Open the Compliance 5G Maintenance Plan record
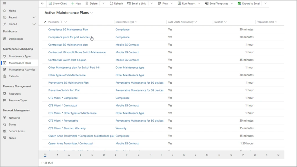The height and width of the screenshot is (167, 297). pos(68,29)
